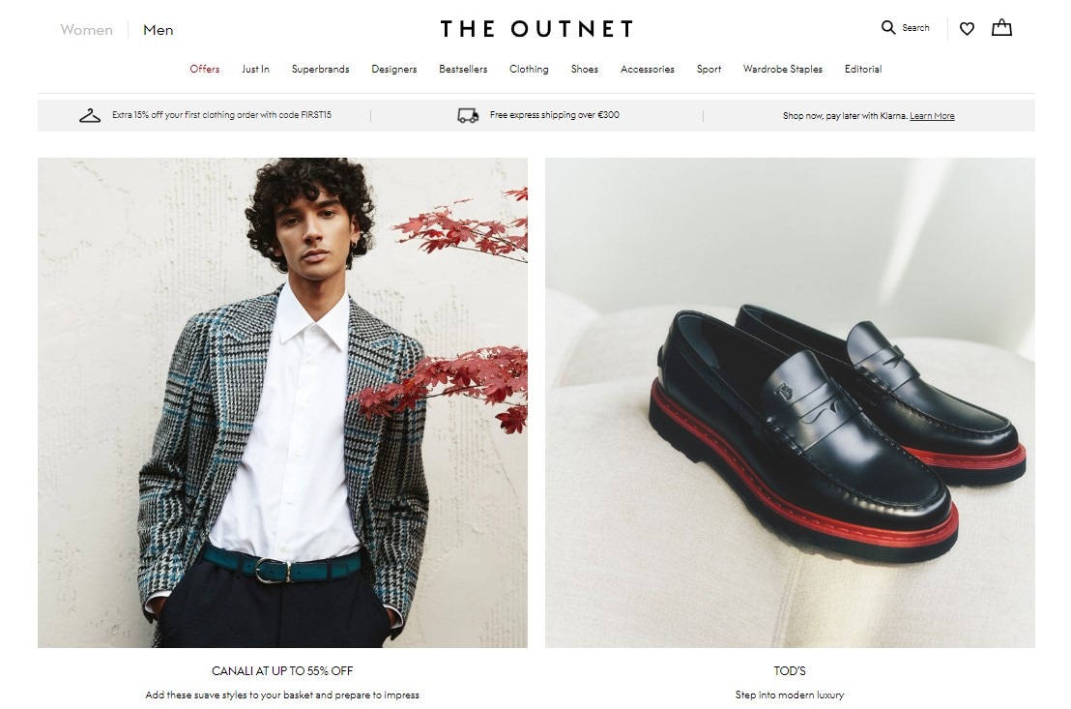Expand the Clothing navigation menu
1071x709 pixels.
[529, 69]
